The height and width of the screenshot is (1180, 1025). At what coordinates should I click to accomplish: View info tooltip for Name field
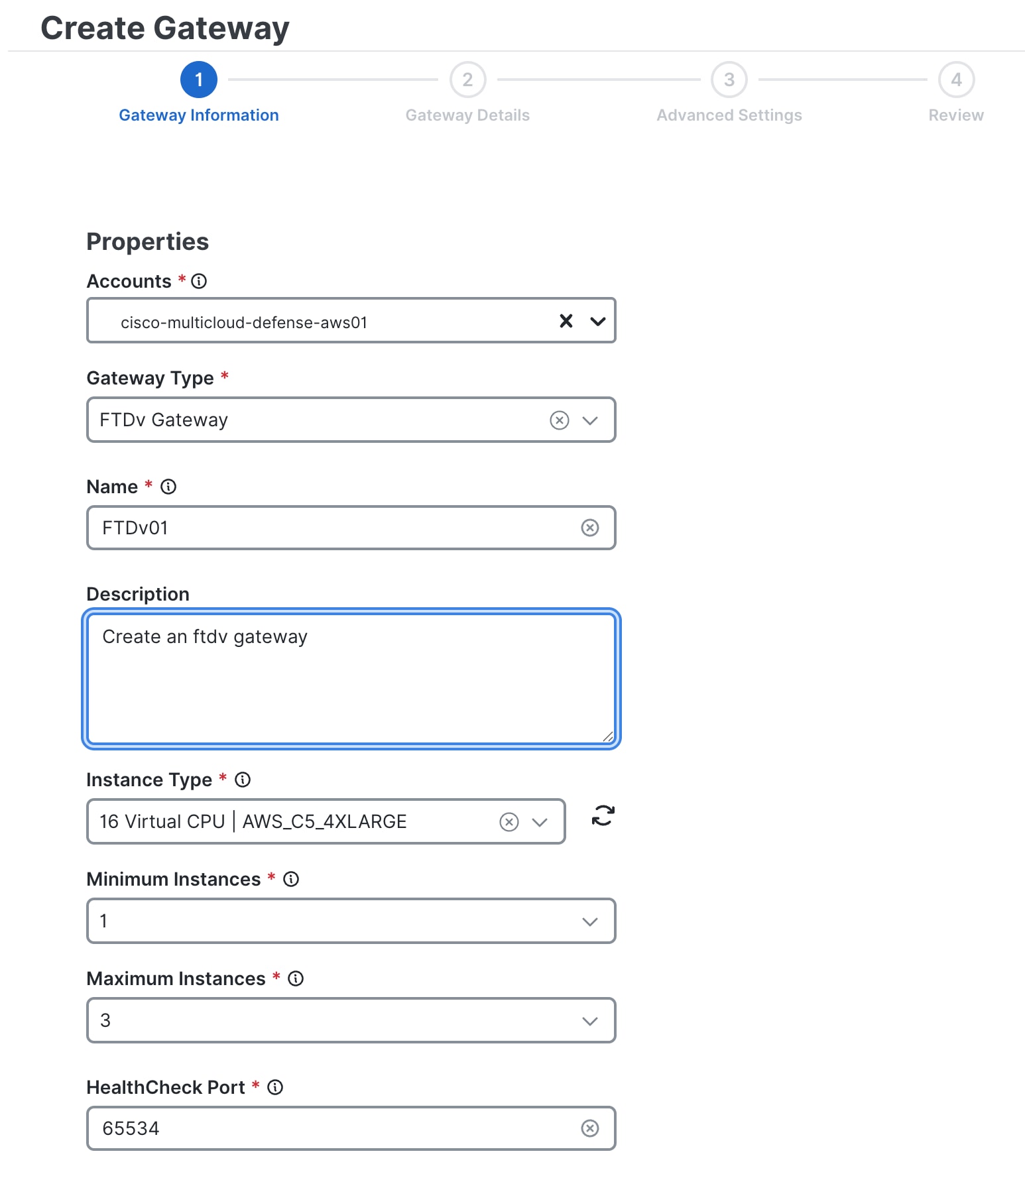point(169,487)
